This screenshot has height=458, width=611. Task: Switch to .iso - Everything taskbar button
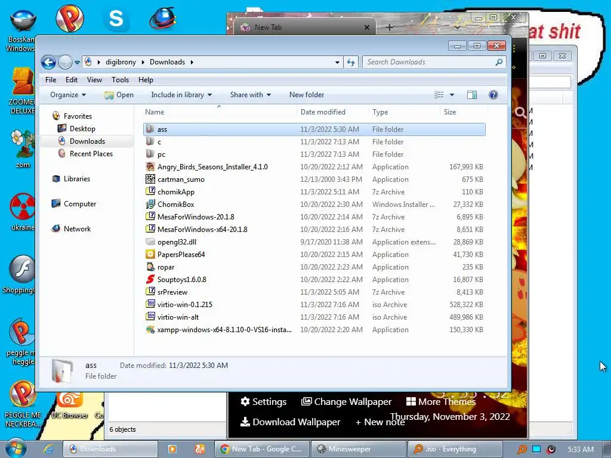(x=454, y=449)
